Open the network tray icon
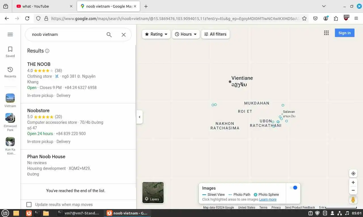 pos(339,213)
